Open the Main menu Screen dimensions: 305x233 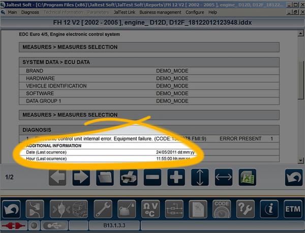coord(12,12)
